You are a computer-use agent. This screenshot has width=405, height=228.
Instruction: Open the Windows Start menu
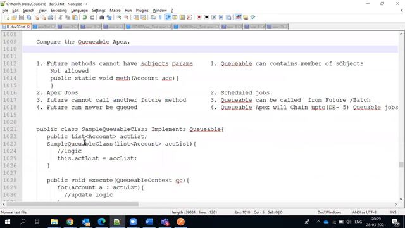click(7, 222)
